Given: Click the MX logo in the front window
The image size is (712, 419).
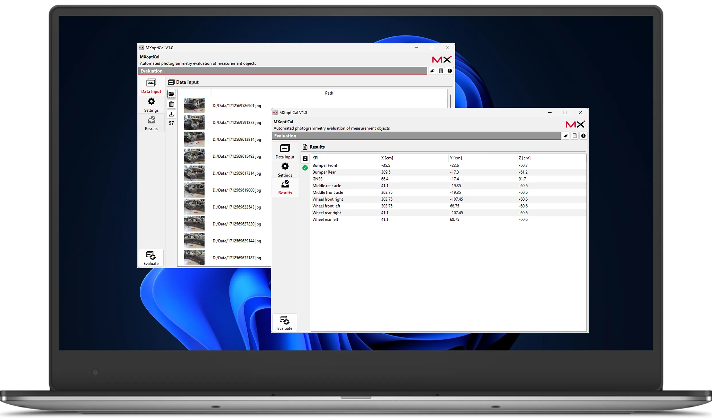Looking at the screenshot, I should [575, 124].
